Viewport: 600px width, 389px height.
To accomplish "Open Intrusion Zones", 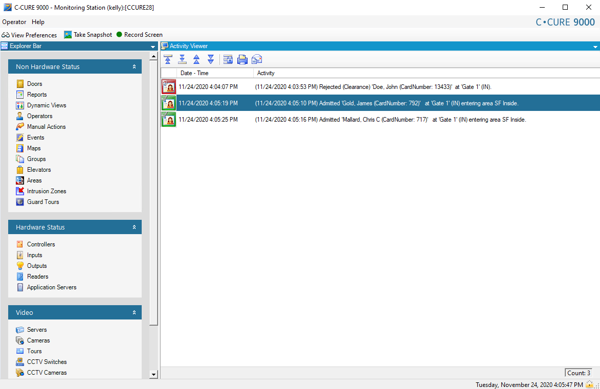I will [x=47, y=191].
